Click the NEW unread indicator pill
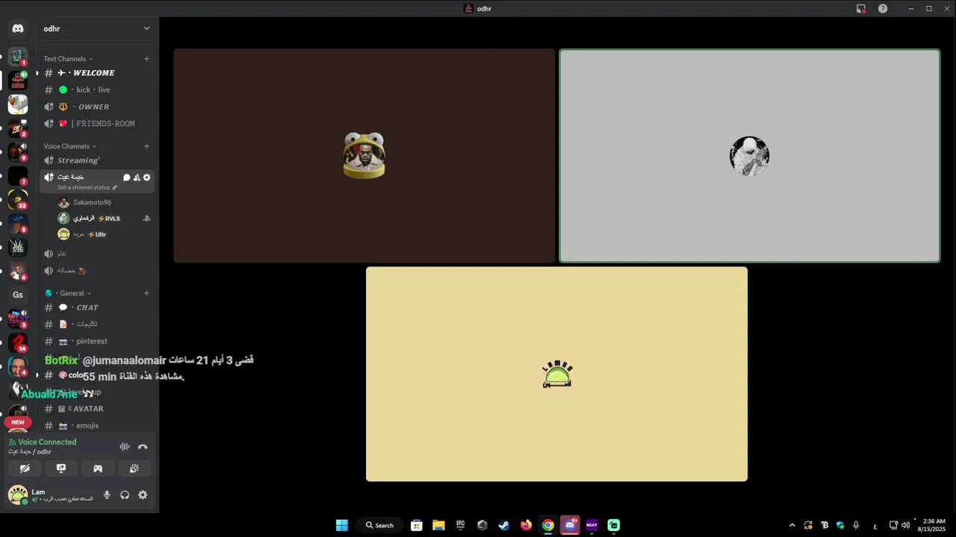Screen dimensions: 956x537 coord(18,422)
